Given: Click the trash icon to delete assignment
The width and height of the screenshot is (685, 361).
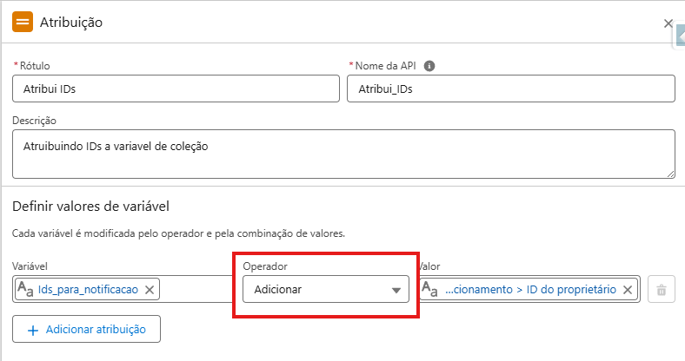Looking at the screenshot, I should coord(661,290).
